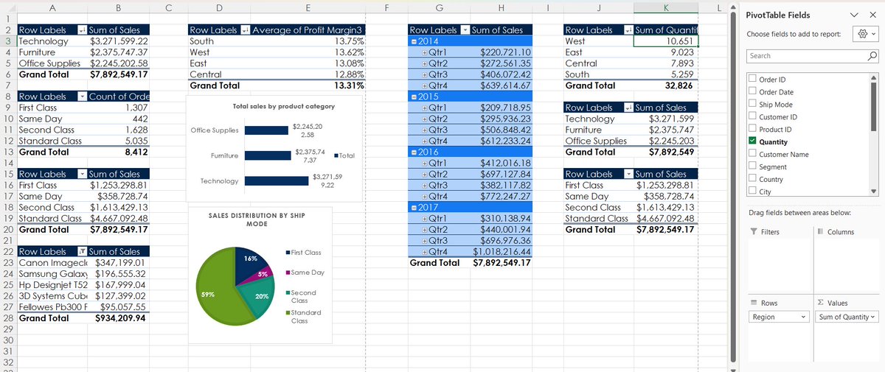Viewport: 885px width, 372px height.
Task: Open Row Labels sort dropdown in cell J2
Action: click(x=628, y=30)
